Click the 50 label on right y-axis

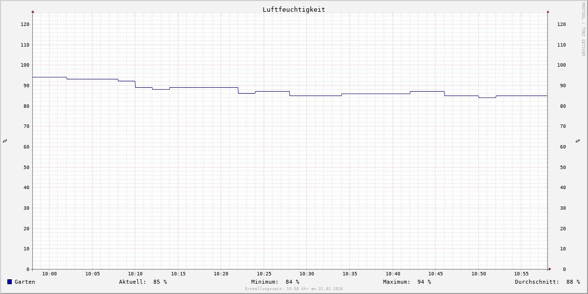pos(560,167)
